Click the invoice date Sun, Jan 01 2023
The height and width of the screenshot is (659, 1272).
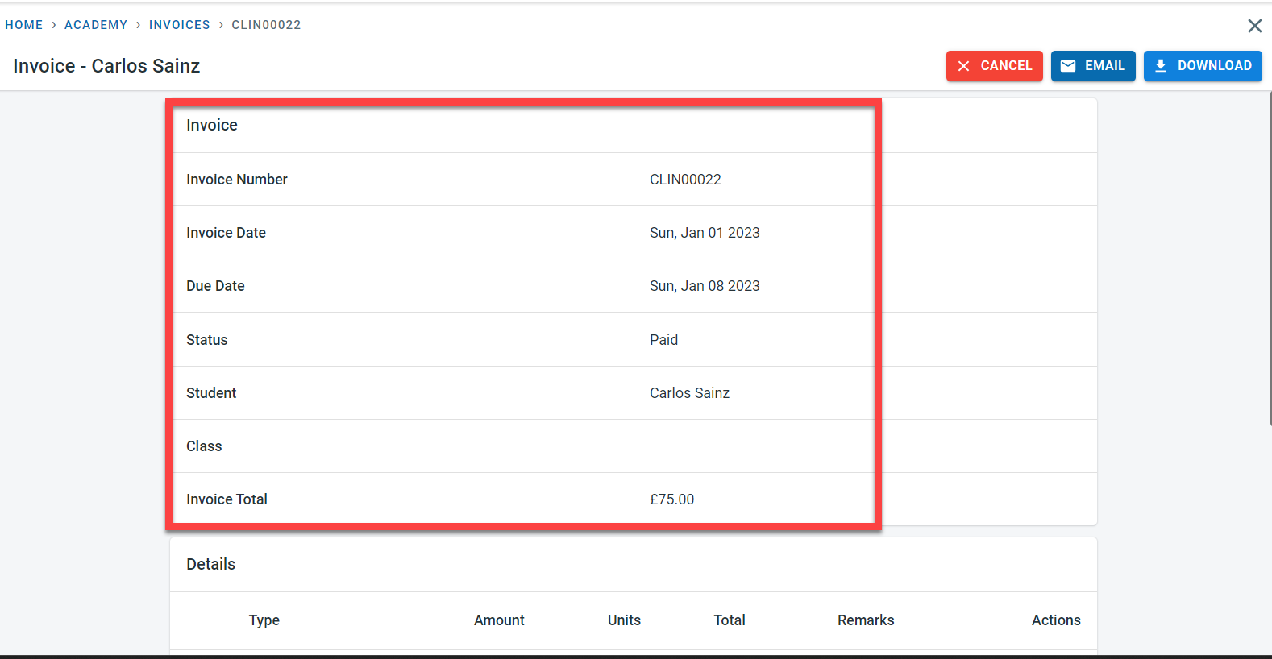click(705, 233)
